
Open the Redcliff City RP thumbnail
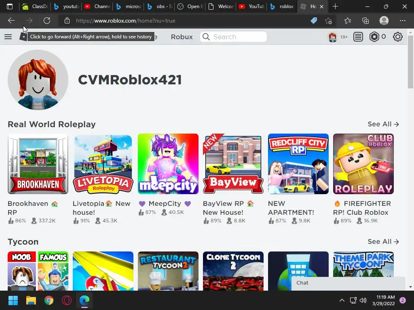coord(298,164)
